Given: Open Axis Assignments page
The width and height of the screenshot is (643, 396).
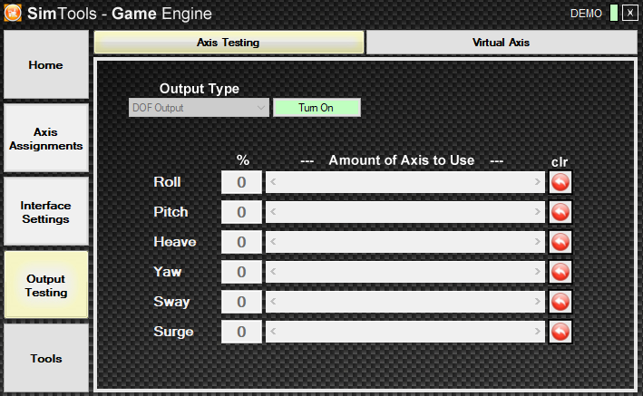Looking at the screenshot, I should point(46,138).
